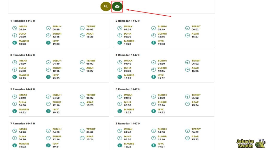Viewport: 268px width, 150px height.
Task: Click the olive search magnifier button
Action: point(106,7)
